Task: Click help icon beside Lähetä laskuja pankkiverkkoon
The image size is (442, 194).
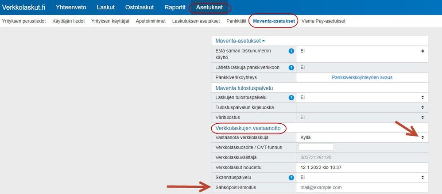Action: 291,68
